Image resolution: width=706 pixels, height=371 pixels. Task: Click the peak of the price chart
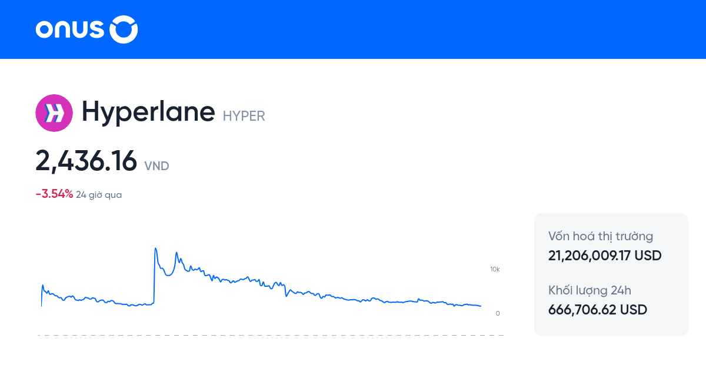tap(155, 249)
